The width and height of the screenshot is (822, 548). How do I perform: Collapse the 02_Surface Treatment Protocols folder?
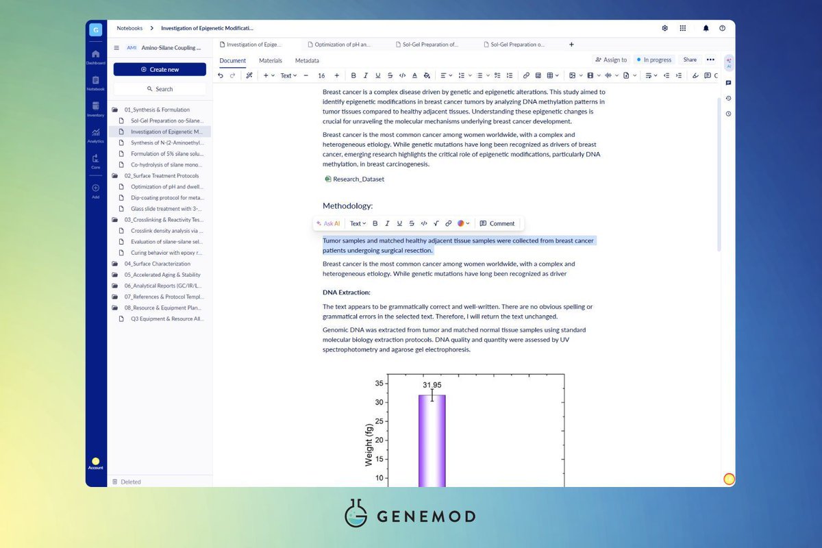(115, 175)
